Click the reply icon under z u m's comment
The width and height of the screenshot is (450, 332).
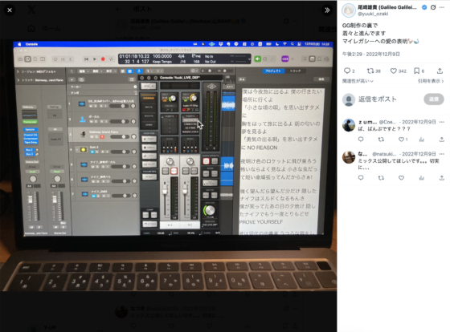pos(361,140)
